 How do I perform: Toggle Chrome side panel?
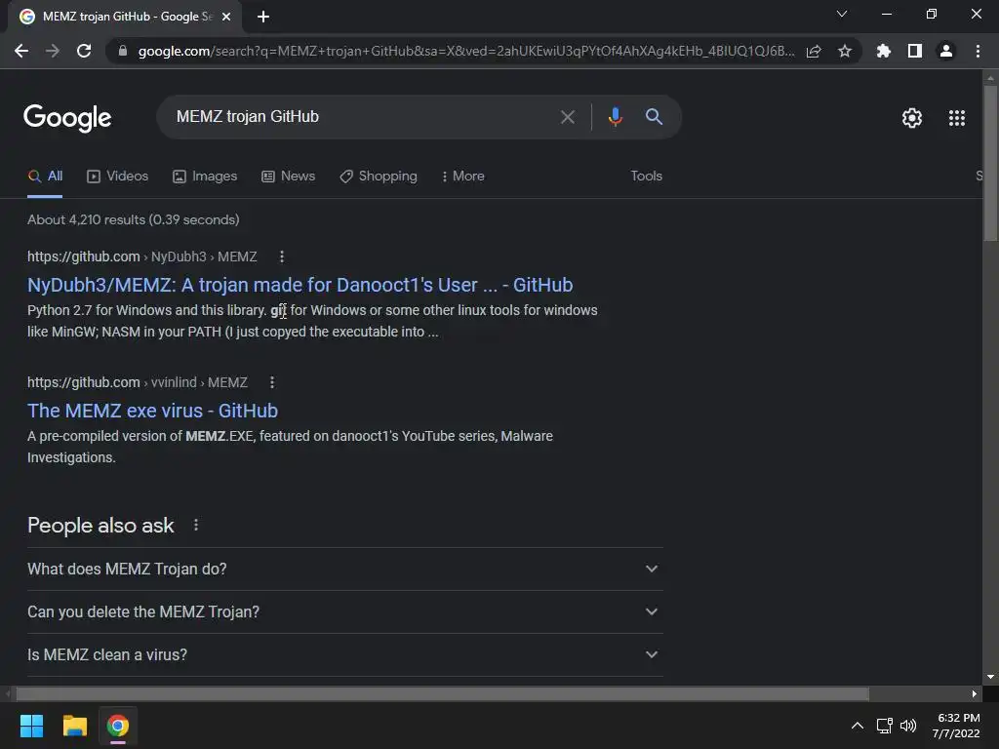[915, 51]
